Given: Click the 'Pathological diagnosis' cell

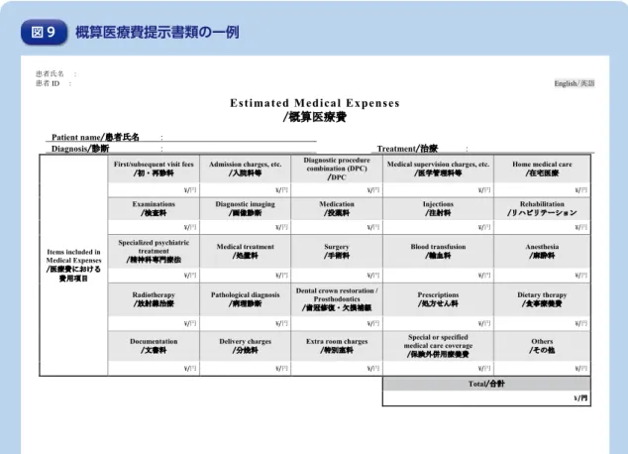Looking at the screenshot, I should 245,299.
